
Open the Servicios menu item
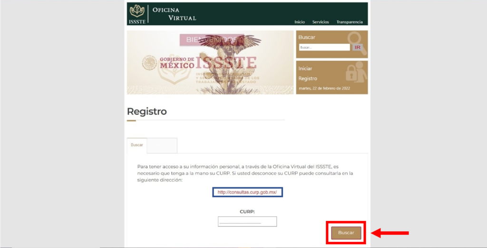(x=321, y=22)
